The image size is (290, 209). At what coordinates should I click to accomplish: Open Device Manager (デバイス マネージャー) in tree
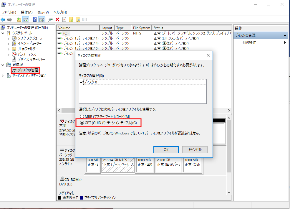point(32,60)
